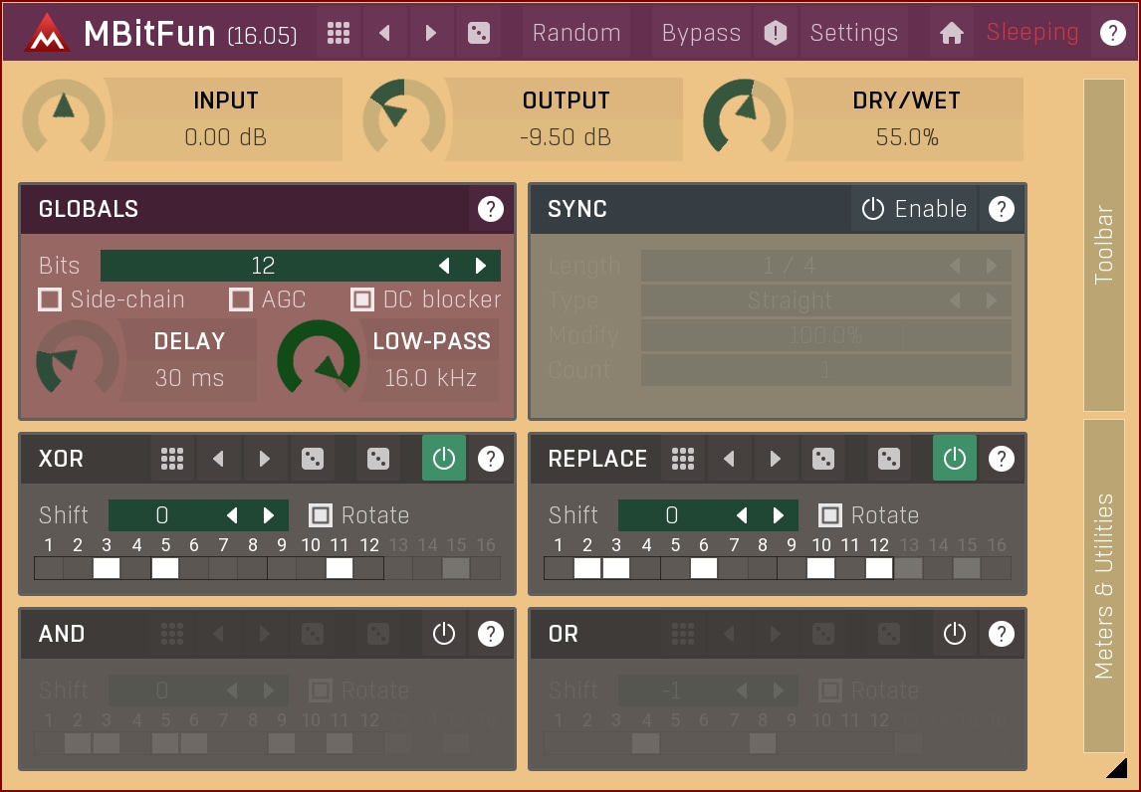The image size is (1141, 792).
Task: Toggle XOR bit 11
Action: pos(340,568)
